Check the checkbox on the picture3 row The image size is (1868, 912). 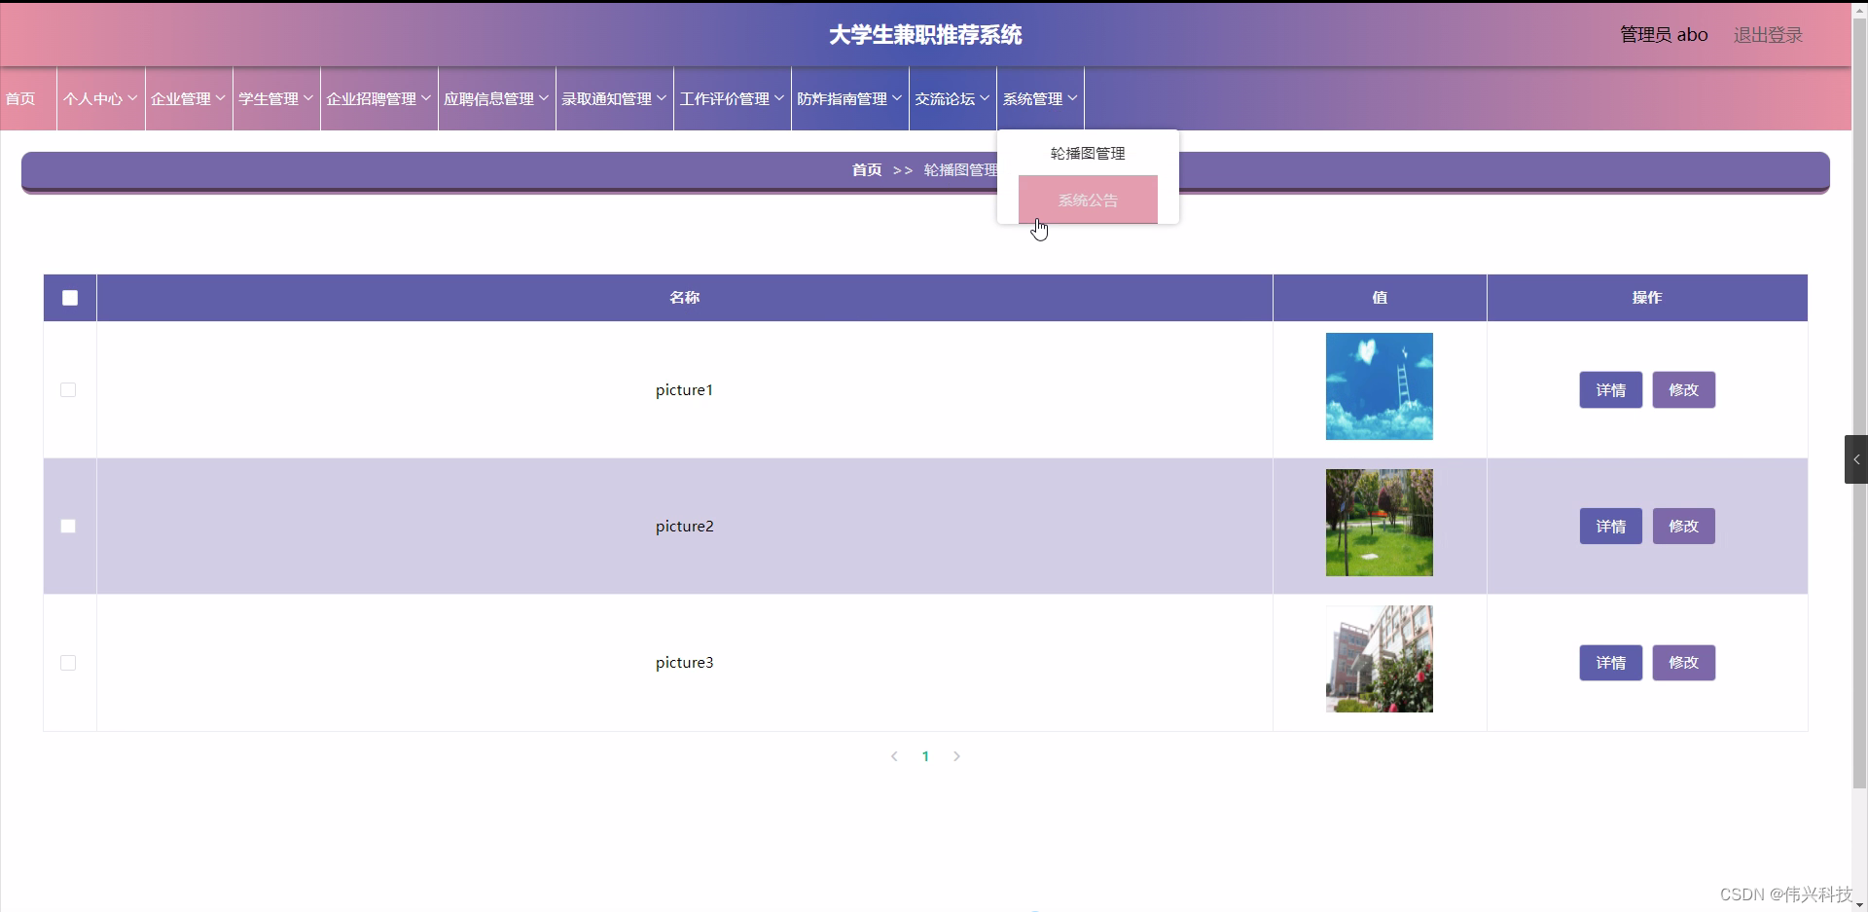[x=67, y=662]
